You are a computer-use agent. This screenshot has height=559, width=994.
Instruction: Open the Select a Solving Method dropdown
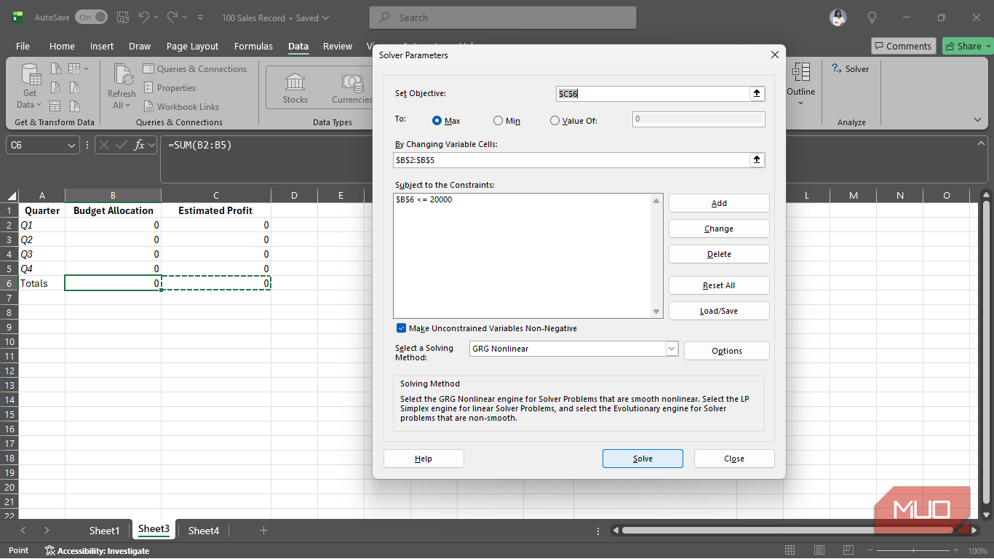[672, 349]
